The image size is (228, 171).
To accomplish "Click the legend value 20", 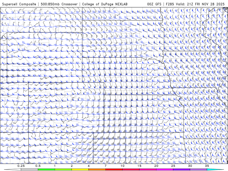I will tap(156, 166).
